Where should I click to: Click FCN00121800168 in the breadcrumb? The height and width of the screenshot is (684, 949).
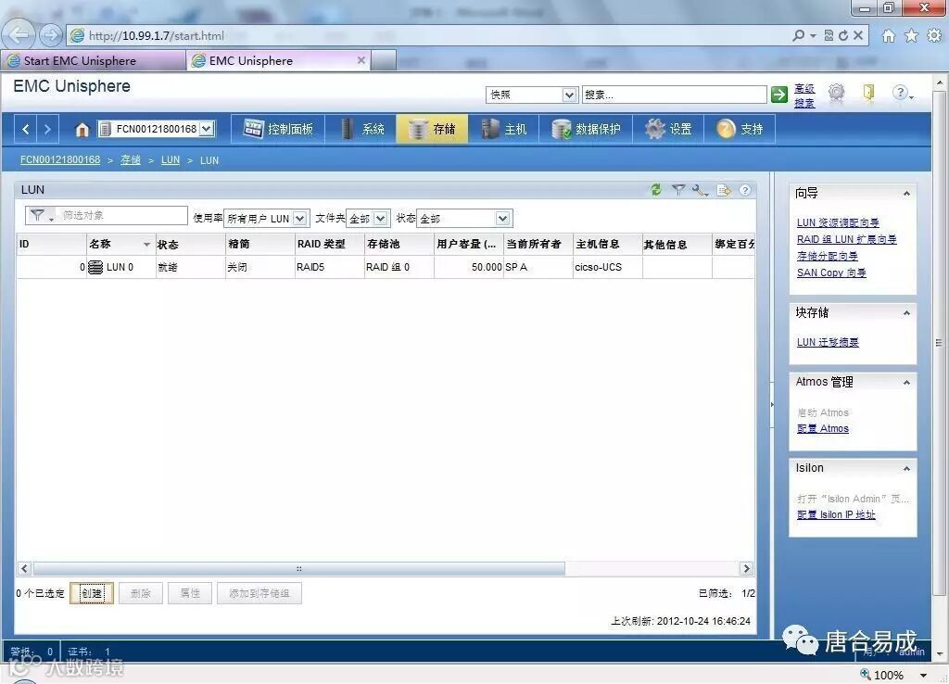[60, 159]
